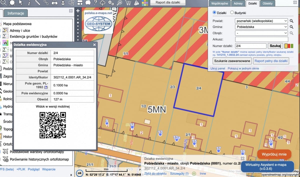Image resolution: width=300 pixels, height=177 pixels.
Task: Click the Arkusz input field
Action: point(261,39)
